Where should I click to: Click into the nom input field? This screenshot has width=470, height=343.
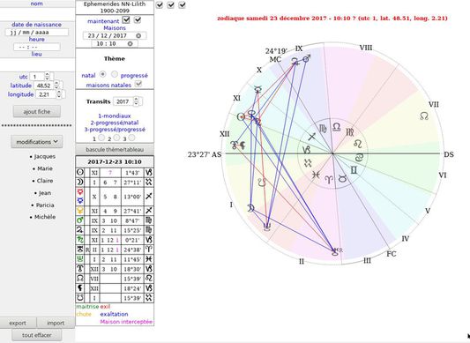coord(37,14)
